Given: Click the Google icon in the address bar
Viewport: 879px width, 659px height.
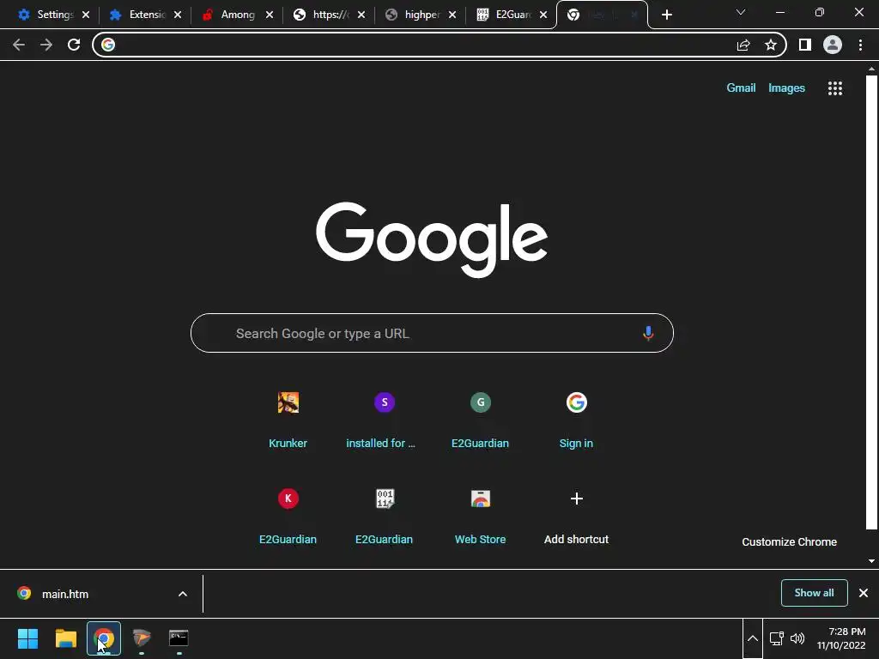Looking at the screenshot, I should click(x=108, y=45).
